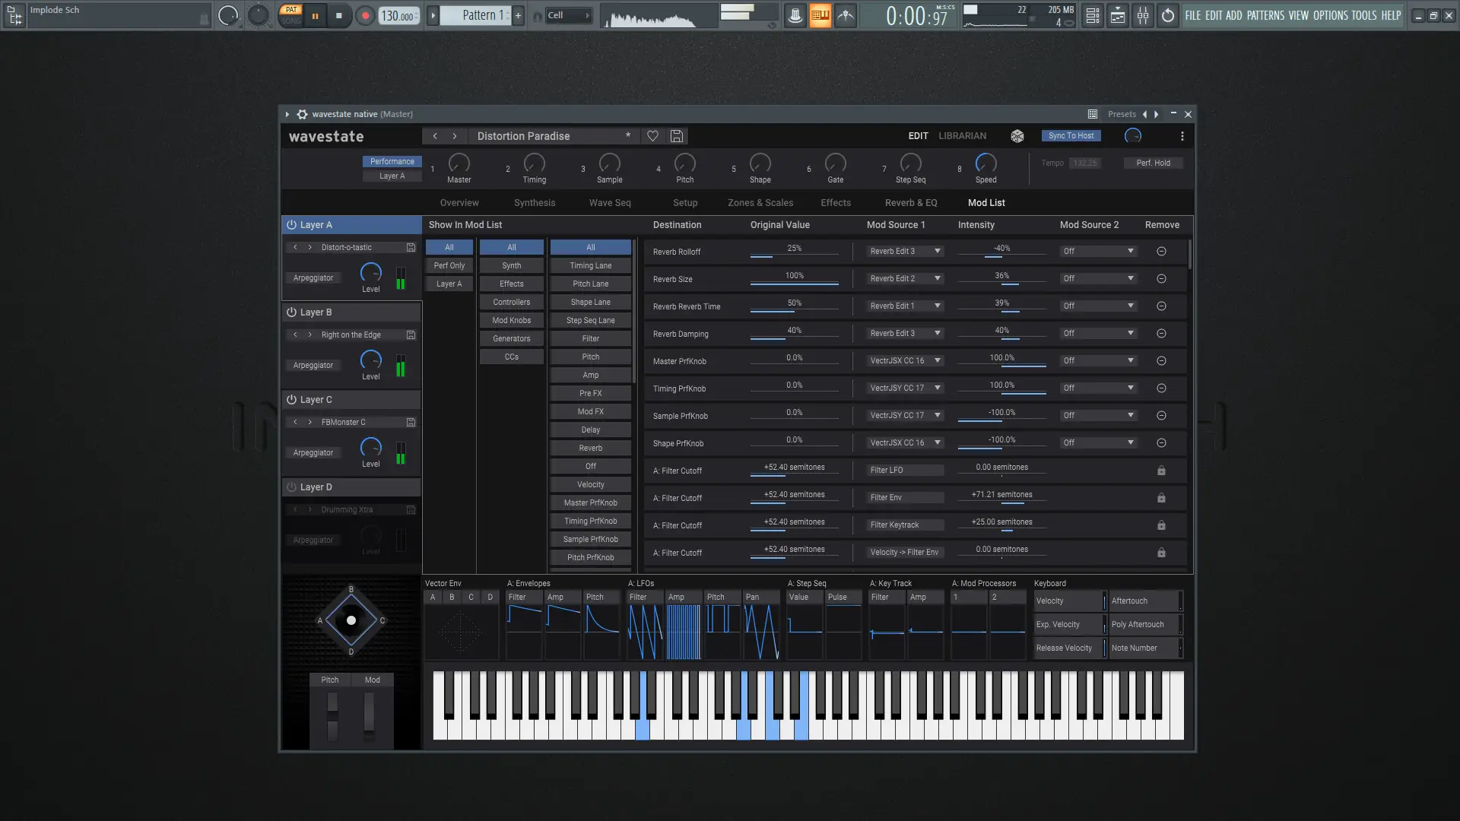Click the favorite heart icon for the preset

coord(652,136)
